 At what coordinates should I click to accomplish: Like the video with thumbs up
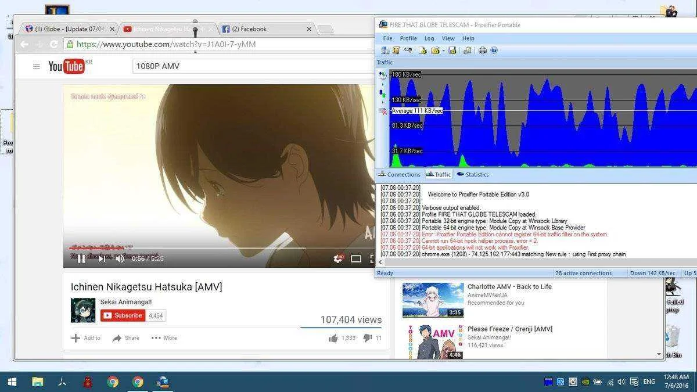coord(333,338)
